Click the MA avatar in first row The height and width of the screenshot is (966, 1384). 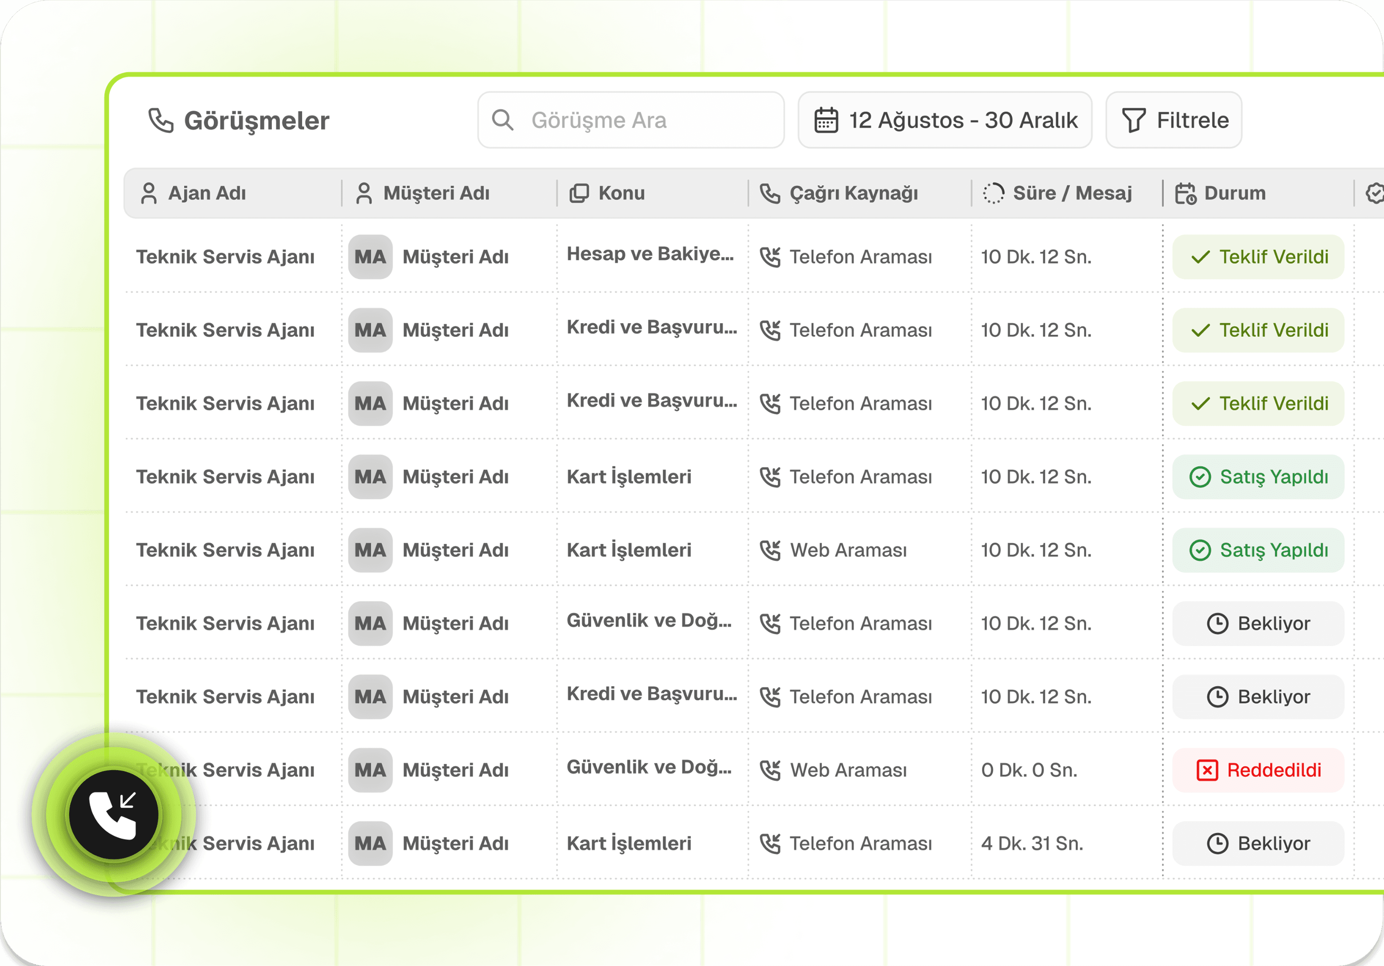pos(370,257)
